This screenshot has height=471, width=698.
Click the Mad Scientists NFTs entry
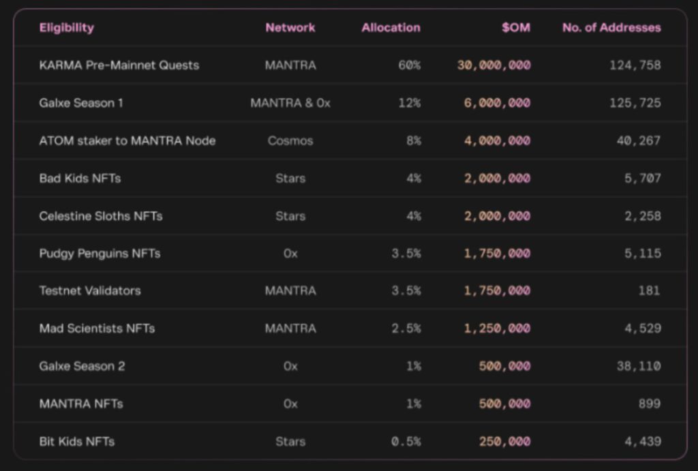point(97,329)
